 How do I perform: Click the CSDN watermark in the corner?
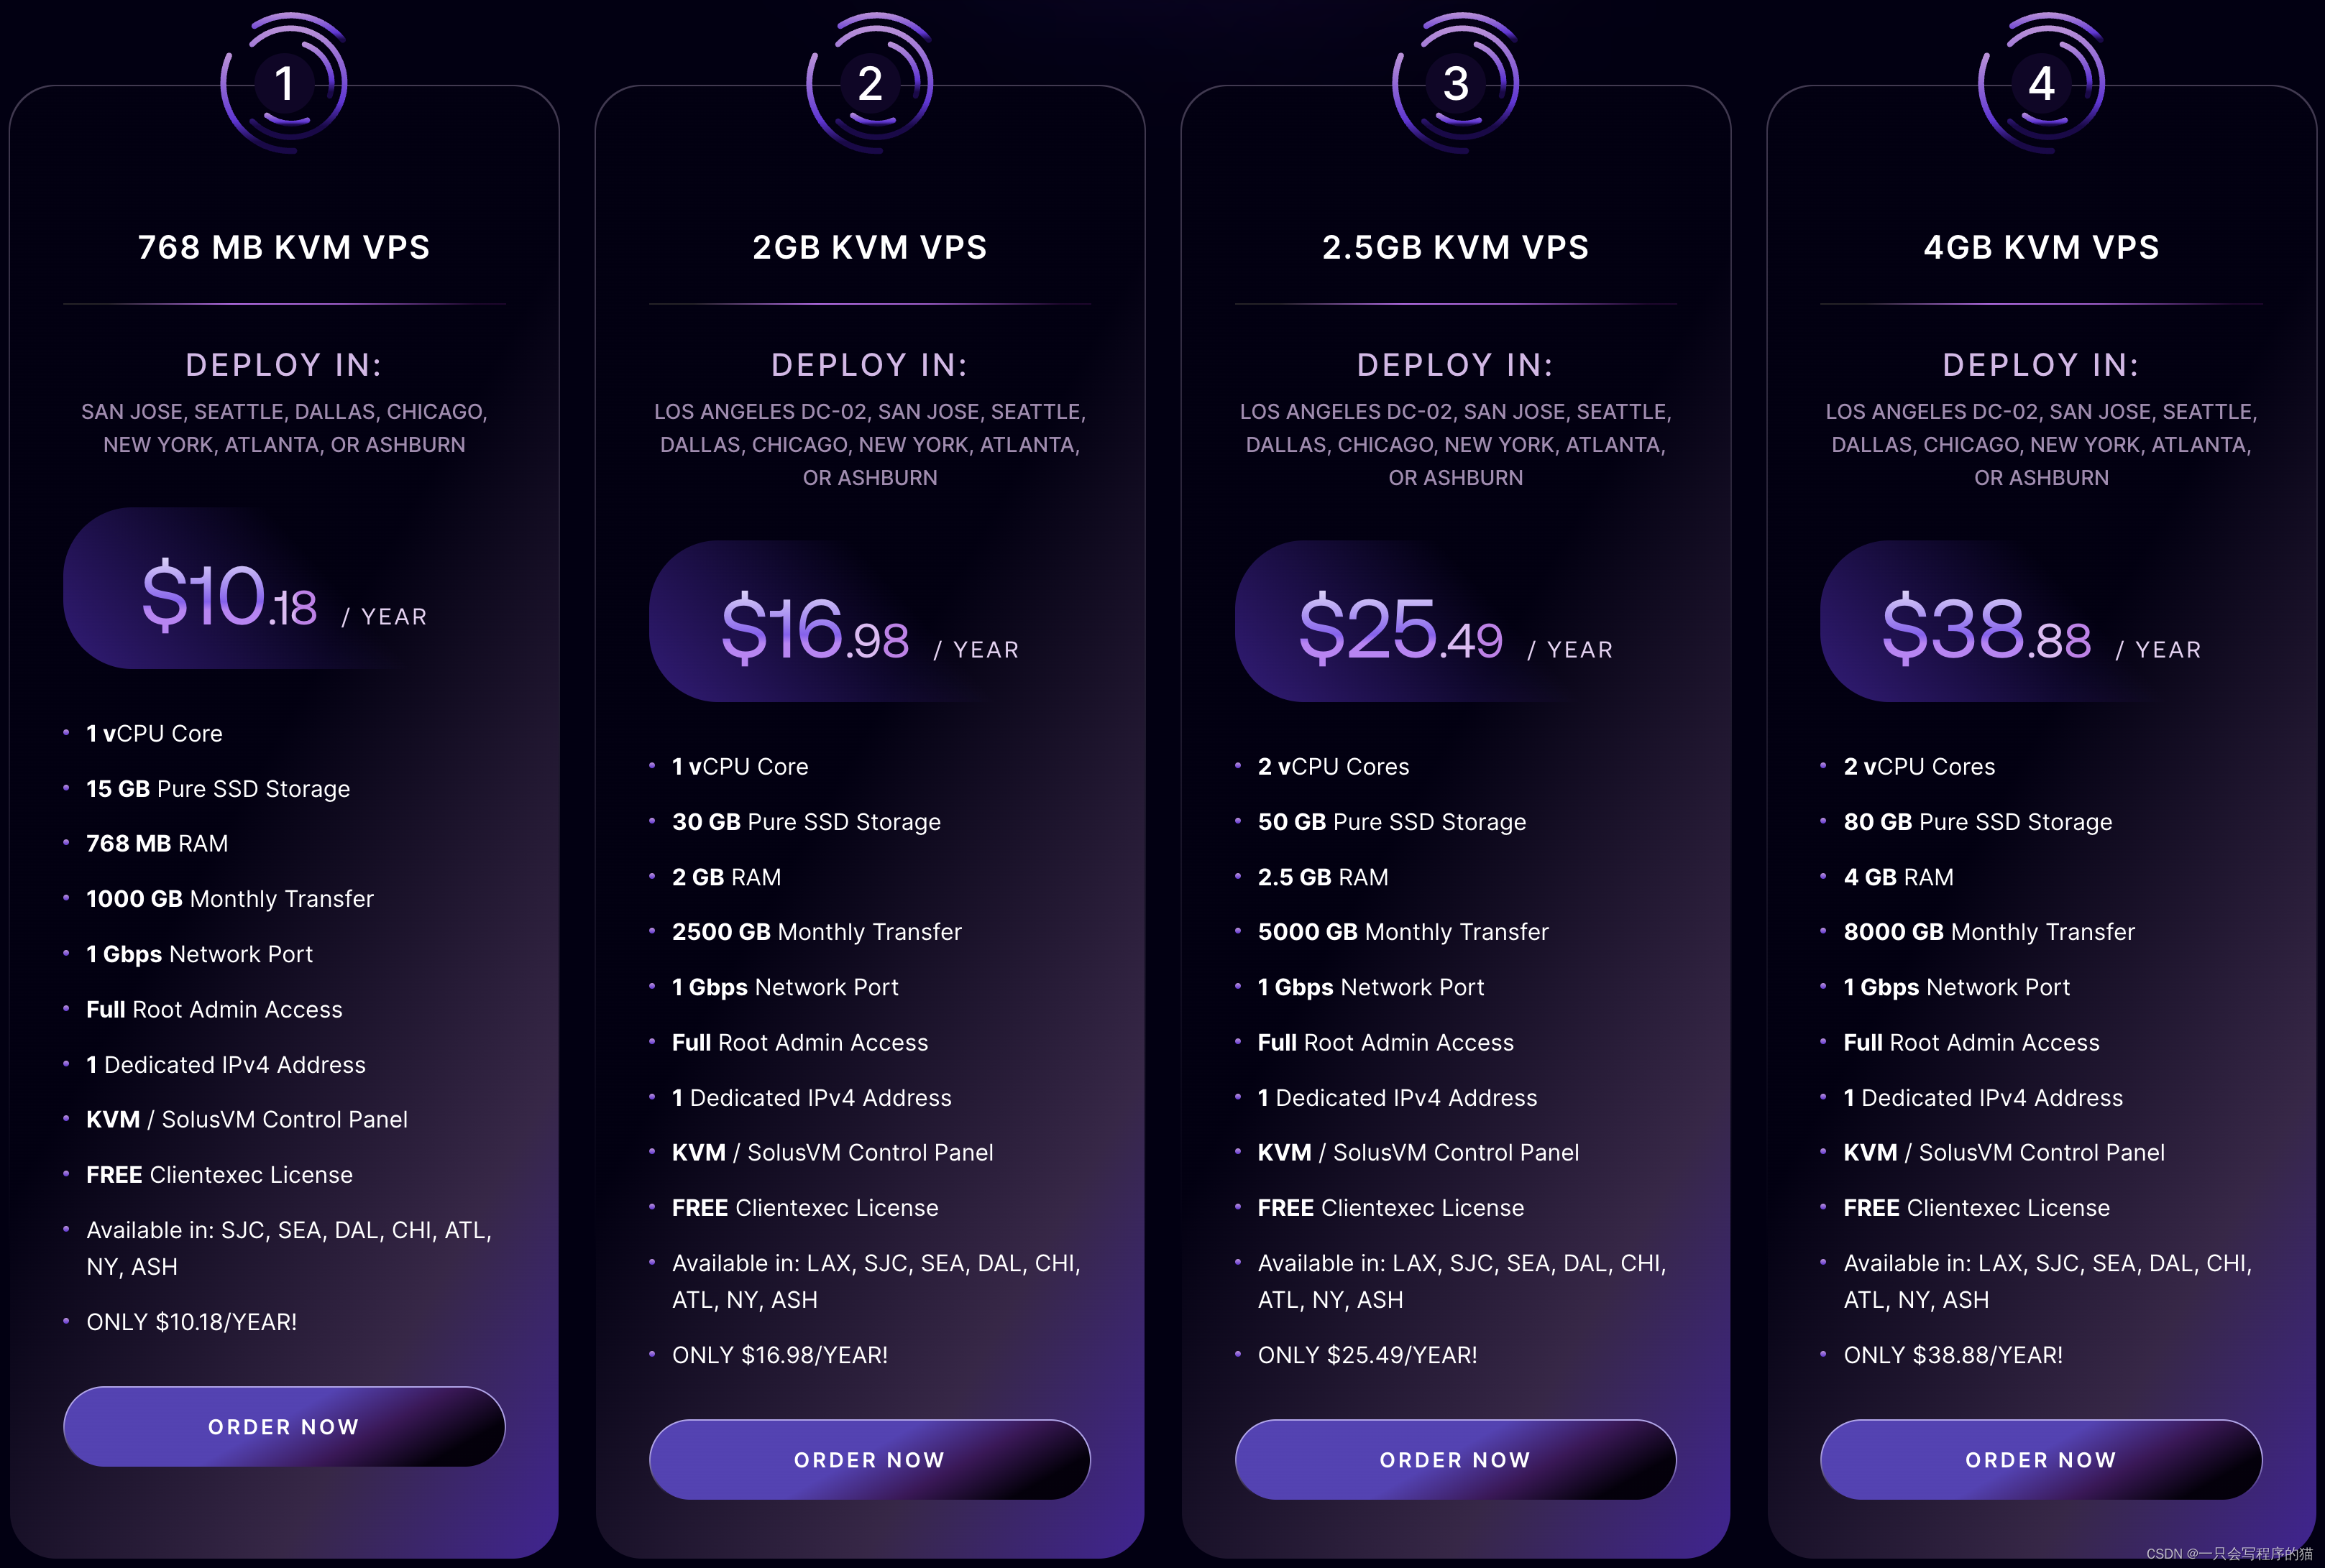click(2229, 1553)
